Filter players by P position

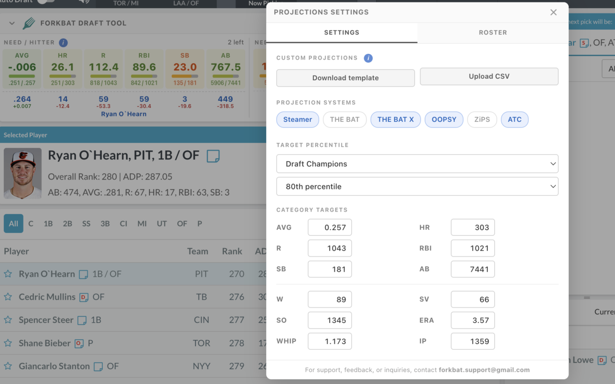199,224
